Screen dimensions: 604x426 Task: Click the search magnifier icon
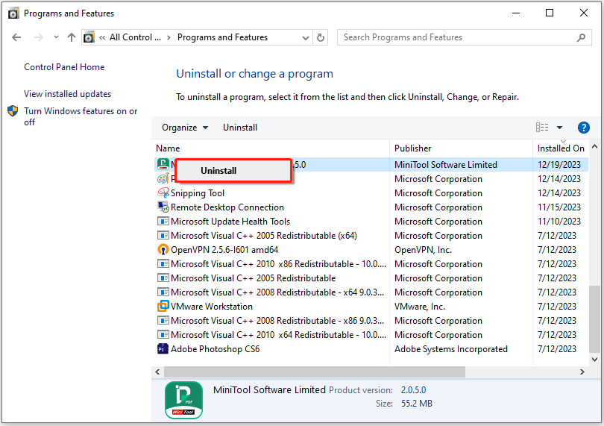point(581,37)
